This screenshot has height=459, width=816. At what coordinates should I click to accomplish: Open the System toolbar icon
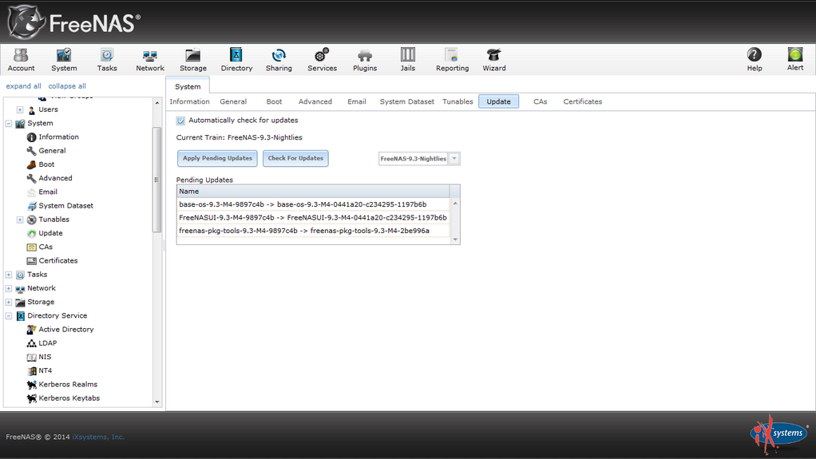(x=64, y=59)
